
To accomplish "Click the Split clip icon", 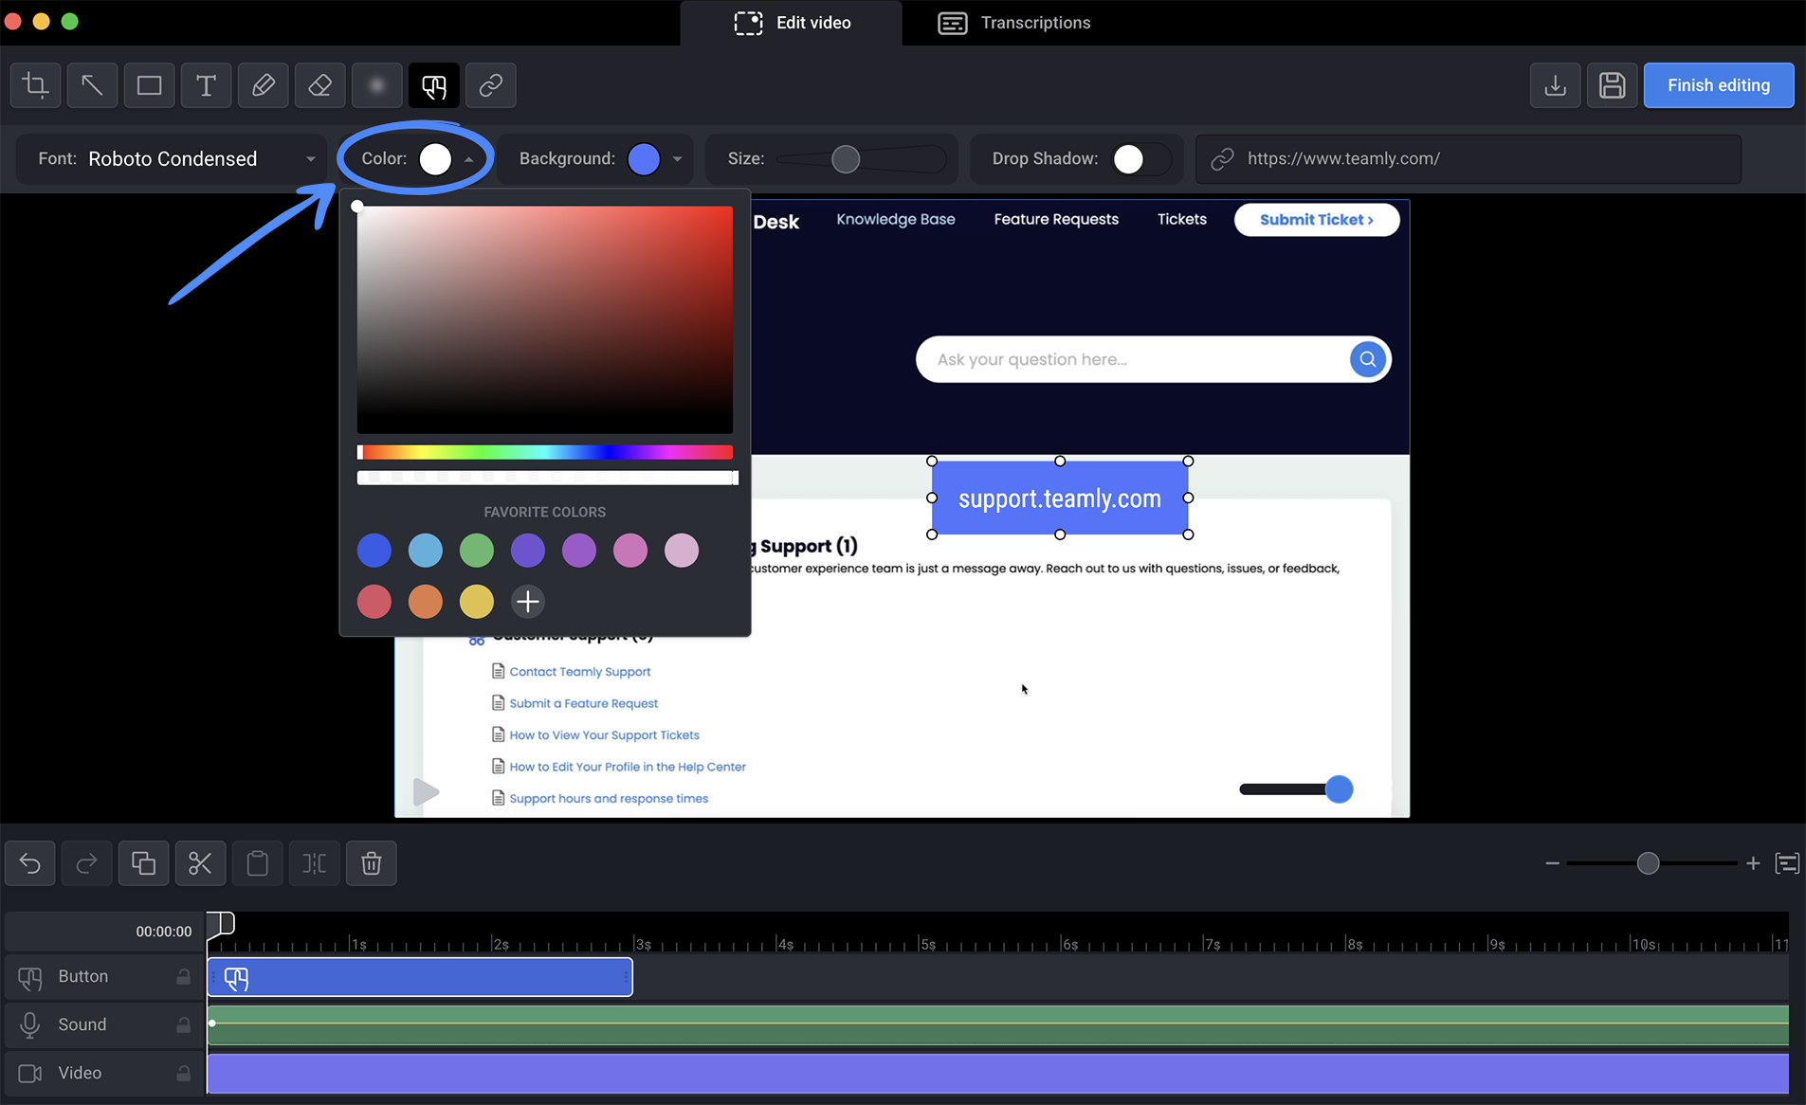I will click(314, 863).
